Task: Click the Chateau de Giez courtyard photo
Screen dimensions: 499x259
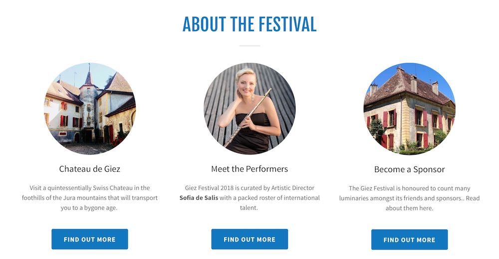Action: click(90, 109)
